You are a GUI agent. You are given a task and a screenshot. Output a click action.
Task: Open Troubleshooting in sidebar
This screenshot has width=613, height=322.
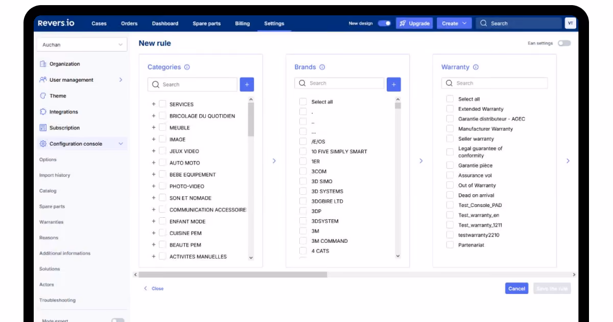[57, 300]
